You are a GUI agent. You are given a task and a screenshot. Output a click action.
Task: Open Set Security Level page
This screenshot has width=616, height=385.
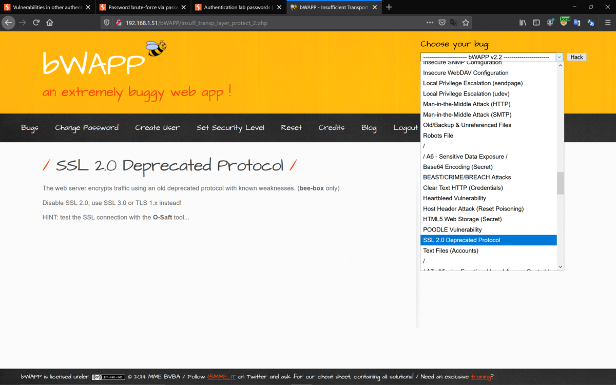(x=230, y=128)
